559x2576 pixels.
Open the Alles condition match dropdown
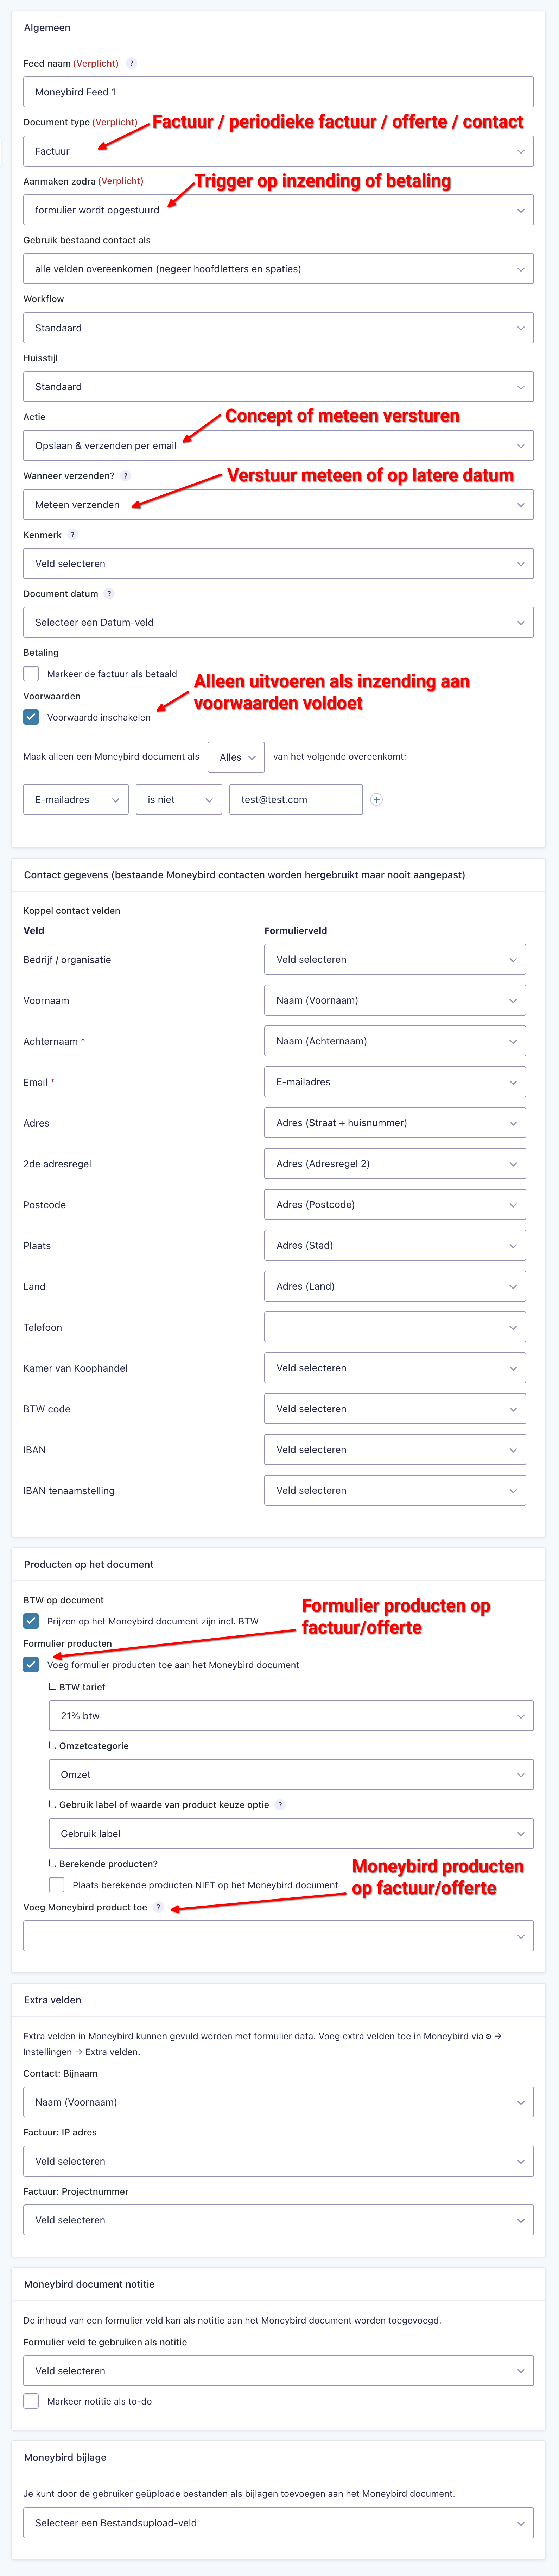(236, 757)
